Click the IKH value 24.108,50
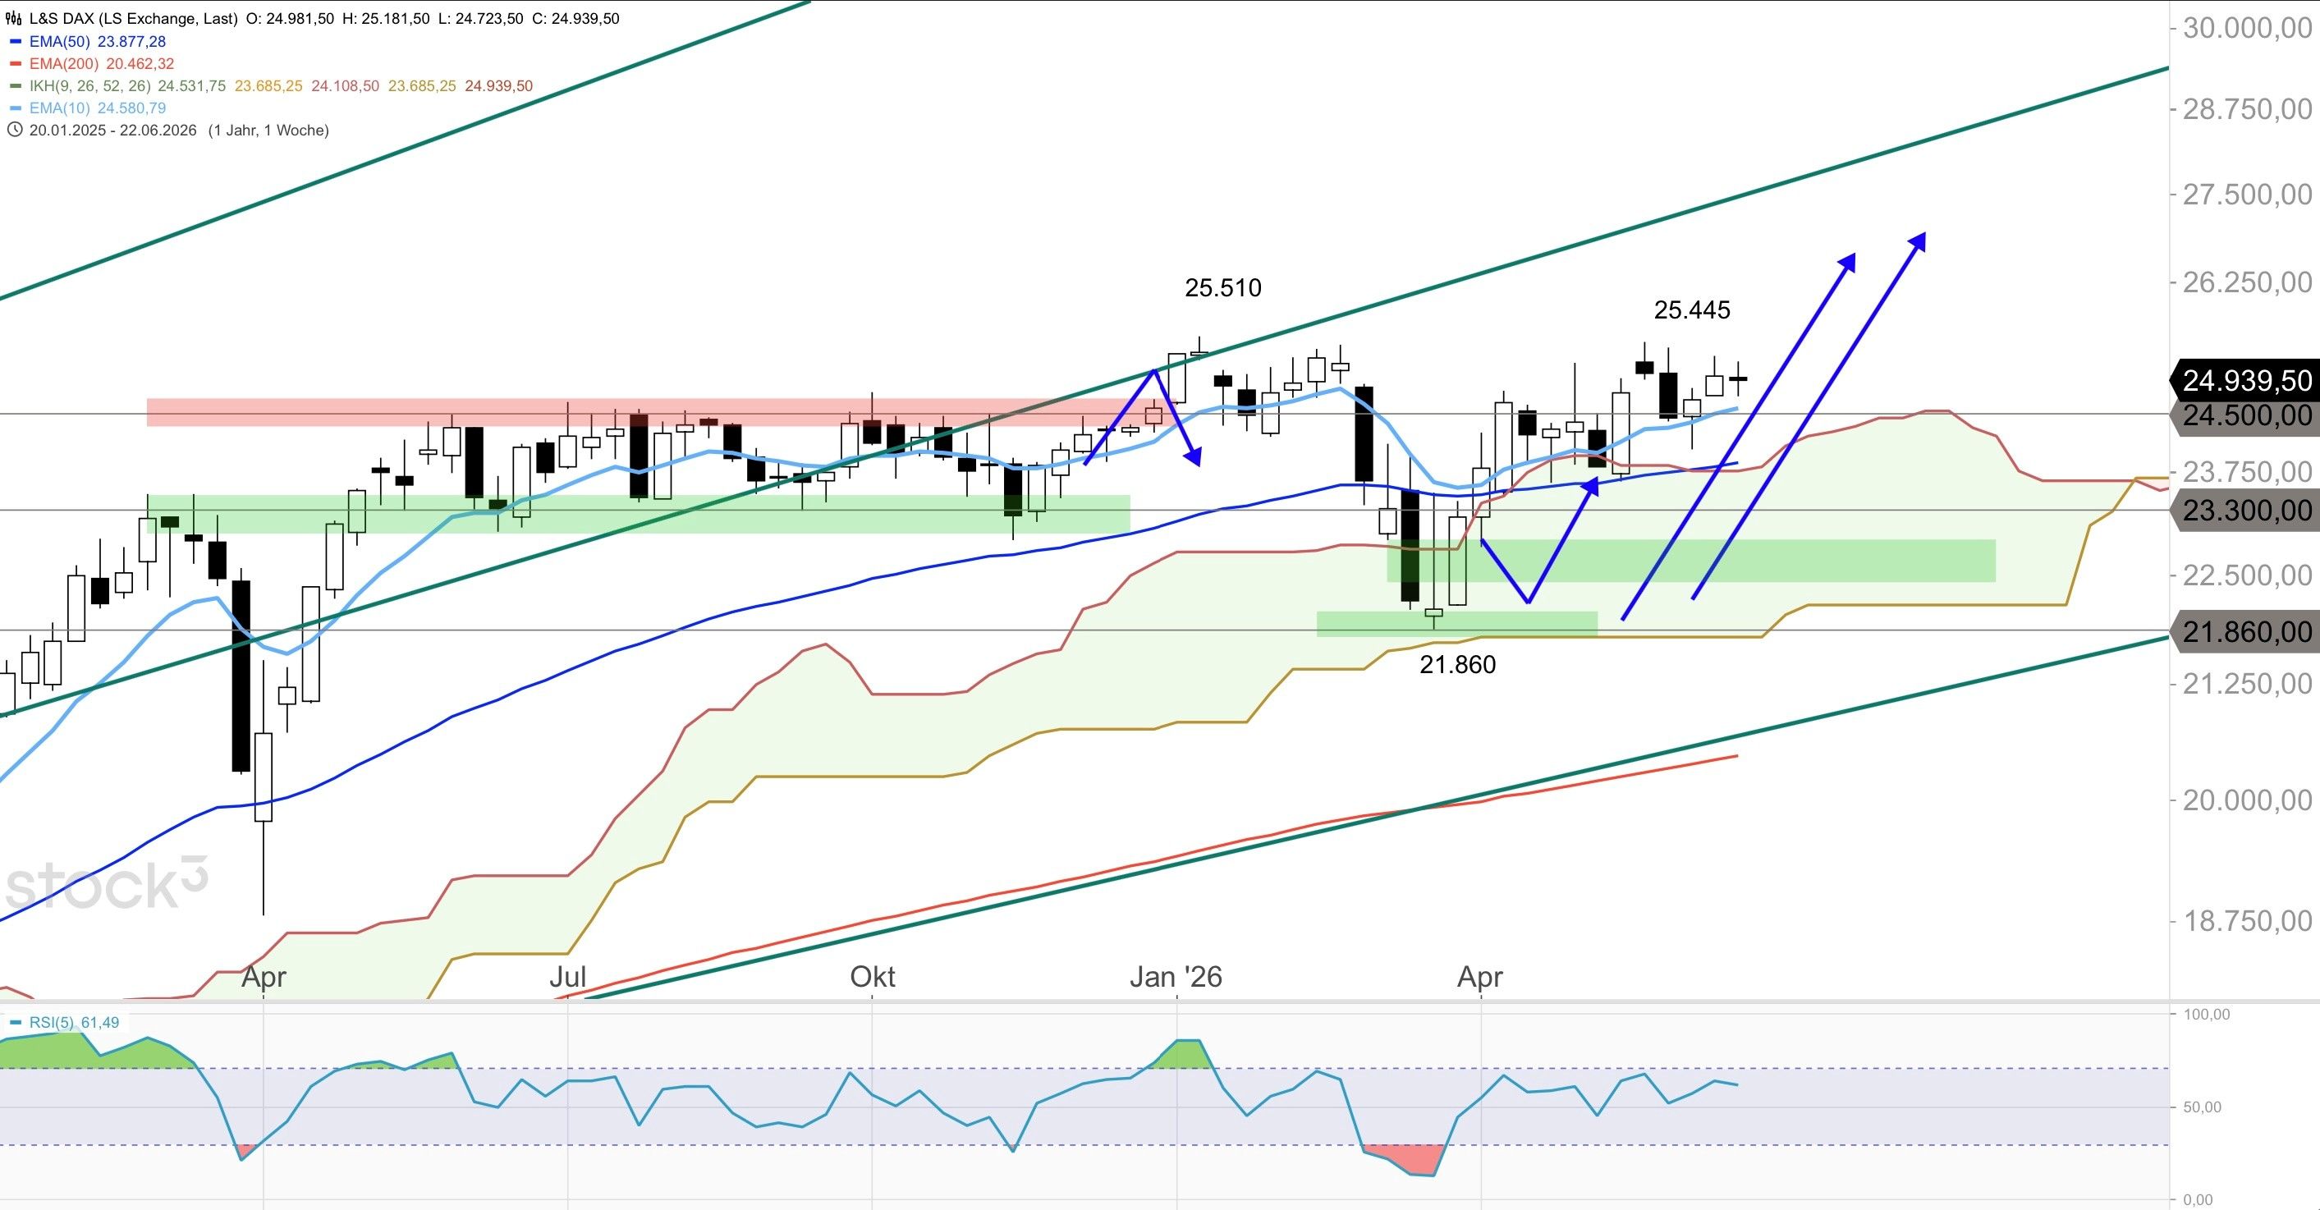2320x1210 pixels. point(345,86)
